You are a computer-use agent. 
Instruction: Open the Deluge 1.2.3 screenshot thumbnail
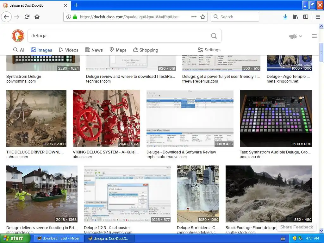tap(127, 194)
